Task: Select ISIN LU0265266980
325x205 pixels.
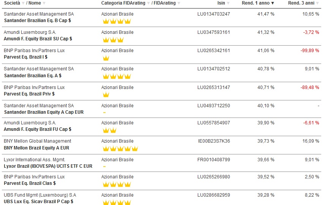Action: 214,177
